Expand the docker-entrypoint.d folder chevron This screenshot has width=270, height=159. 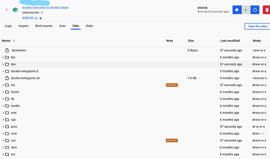3,71
